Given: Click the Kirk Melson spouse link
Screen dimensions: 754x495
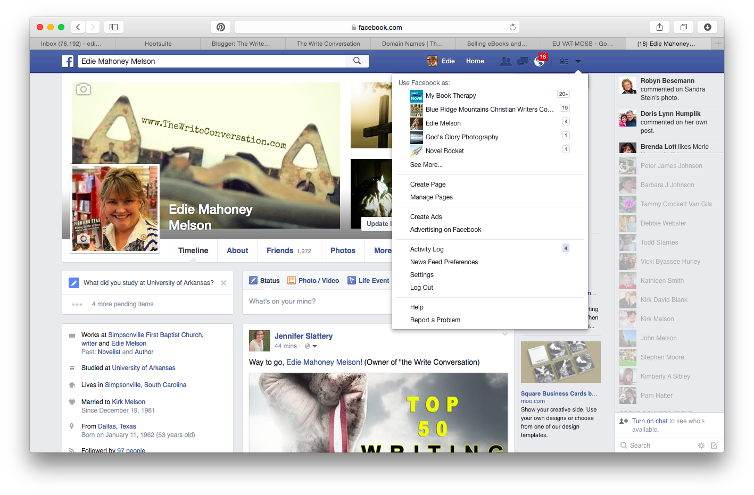Looking at the screenshot, I should click(128, 402).
